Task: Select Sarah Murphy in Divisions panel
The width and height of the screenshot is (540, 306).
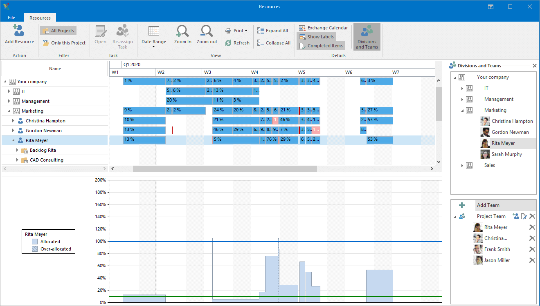Action: point(507,154)
